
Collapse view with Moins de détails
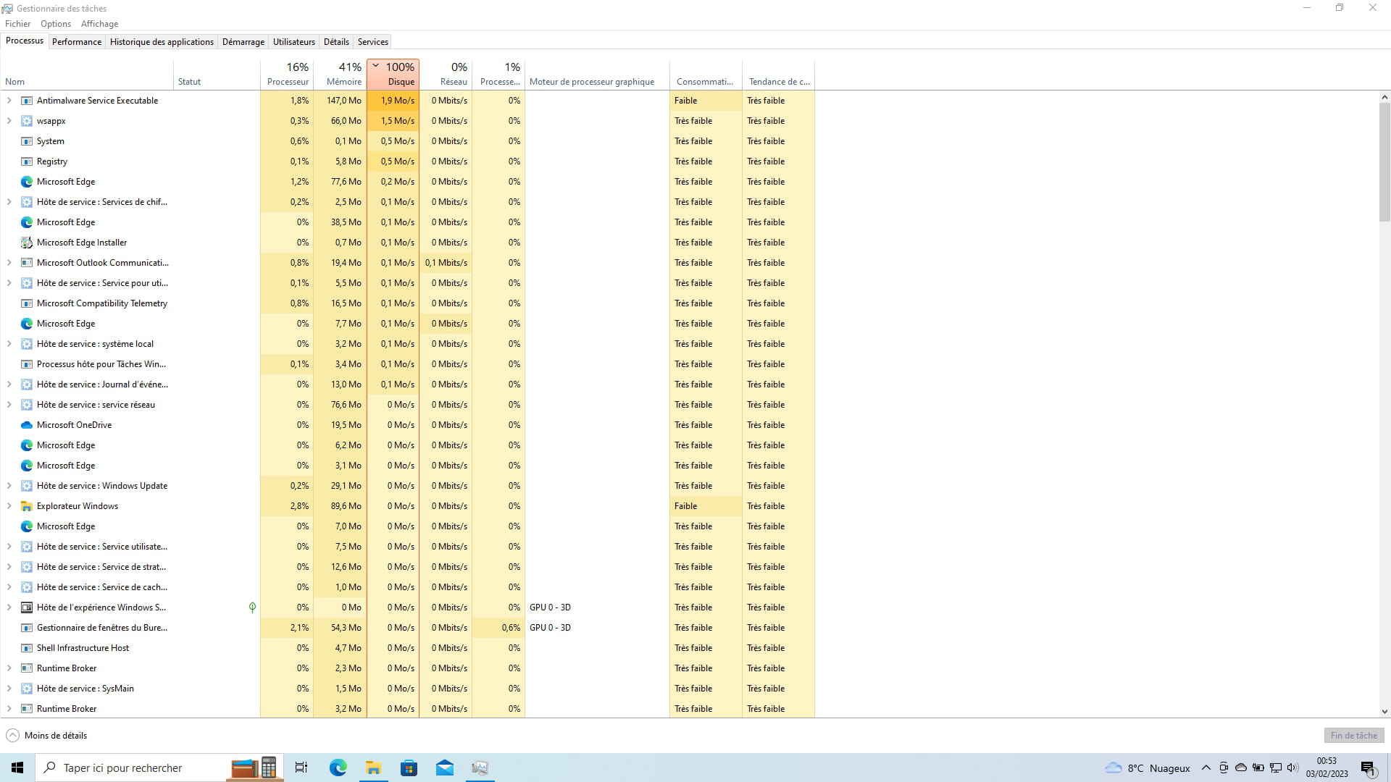point(46,736)
